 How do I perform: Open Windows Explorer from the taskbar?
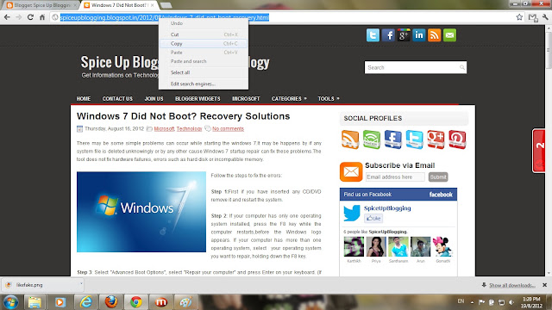34,302
